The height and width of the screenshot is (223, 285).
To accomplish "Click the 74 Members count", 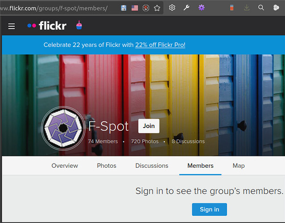I will [x=103, y=141].
